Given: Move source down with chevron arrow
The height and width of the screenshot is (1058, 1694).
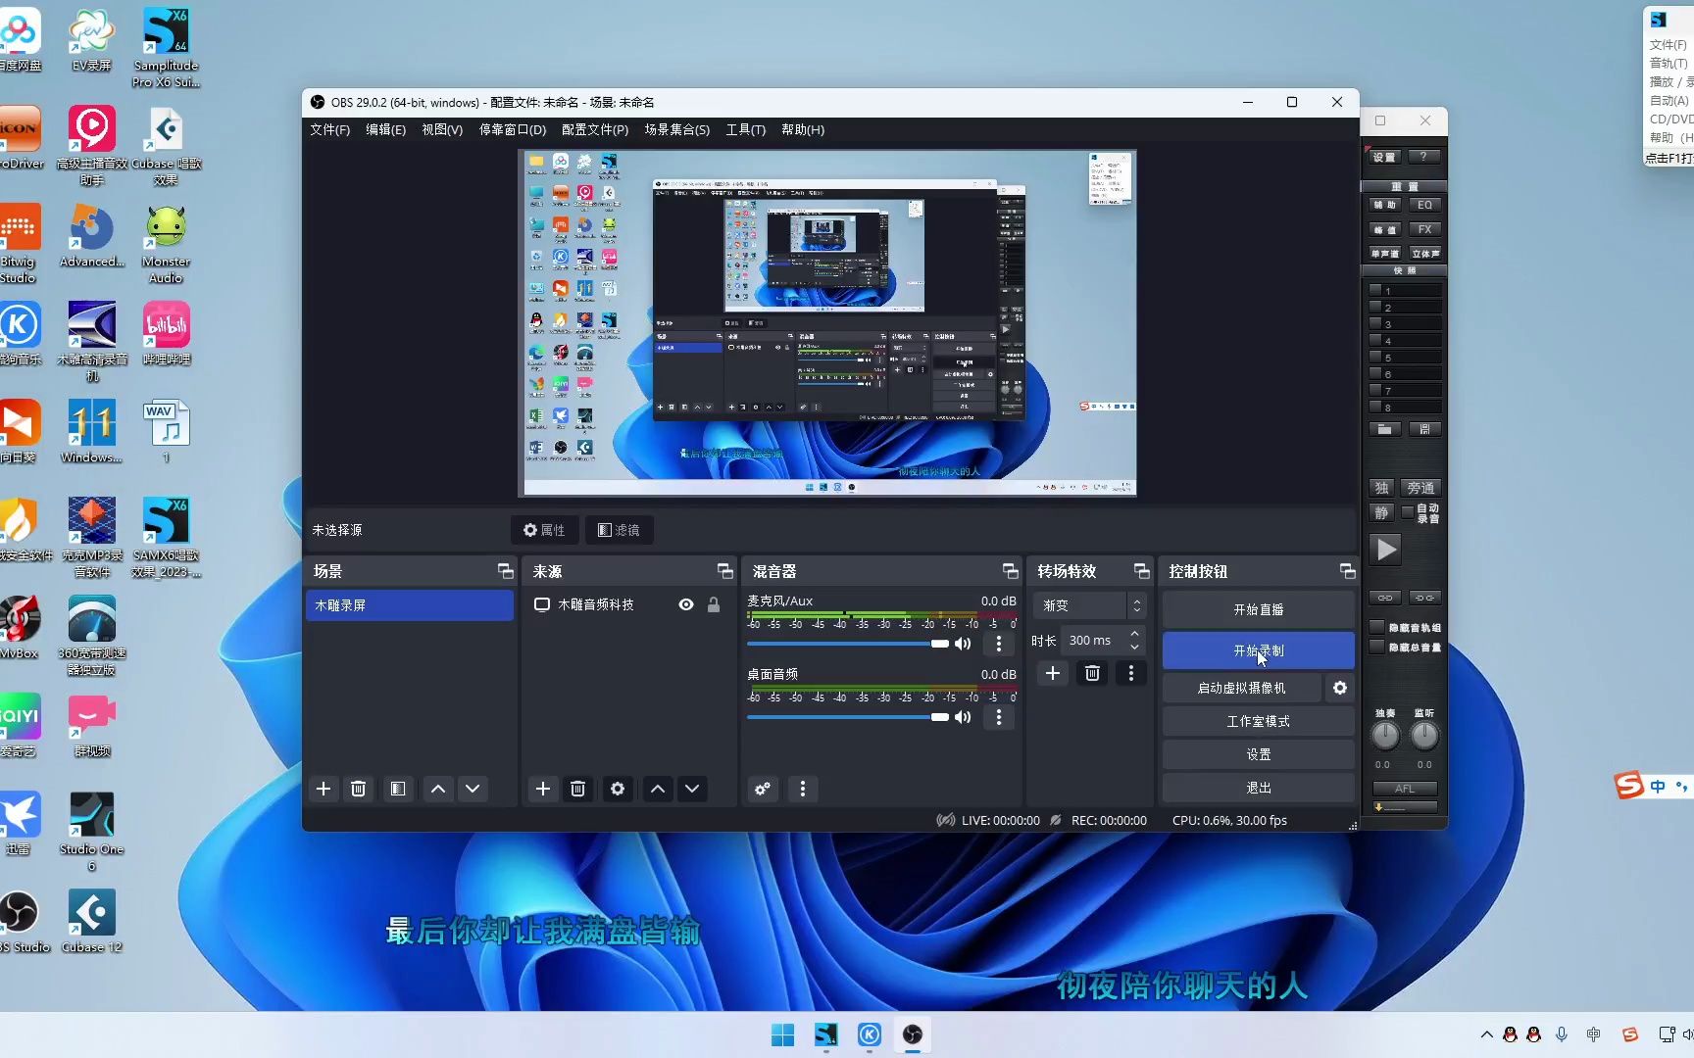Looking at the screenshot, I should point(692,789).
